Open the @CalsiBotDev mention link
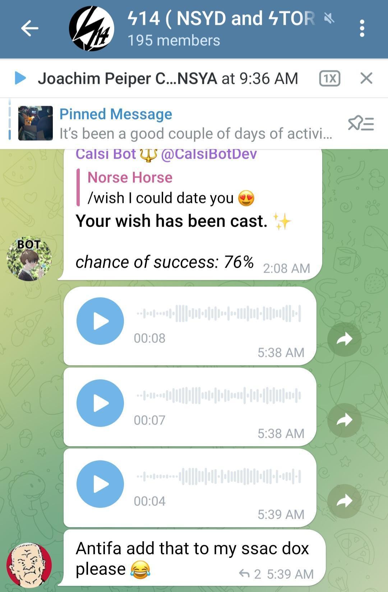The width and height of the screenshot is (388, 592). point(209,154)
